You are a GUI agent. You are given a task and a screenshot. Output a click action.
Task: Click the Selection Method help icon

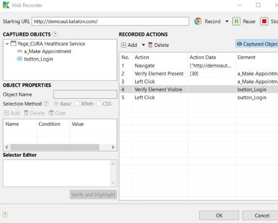tap(46, 103)
